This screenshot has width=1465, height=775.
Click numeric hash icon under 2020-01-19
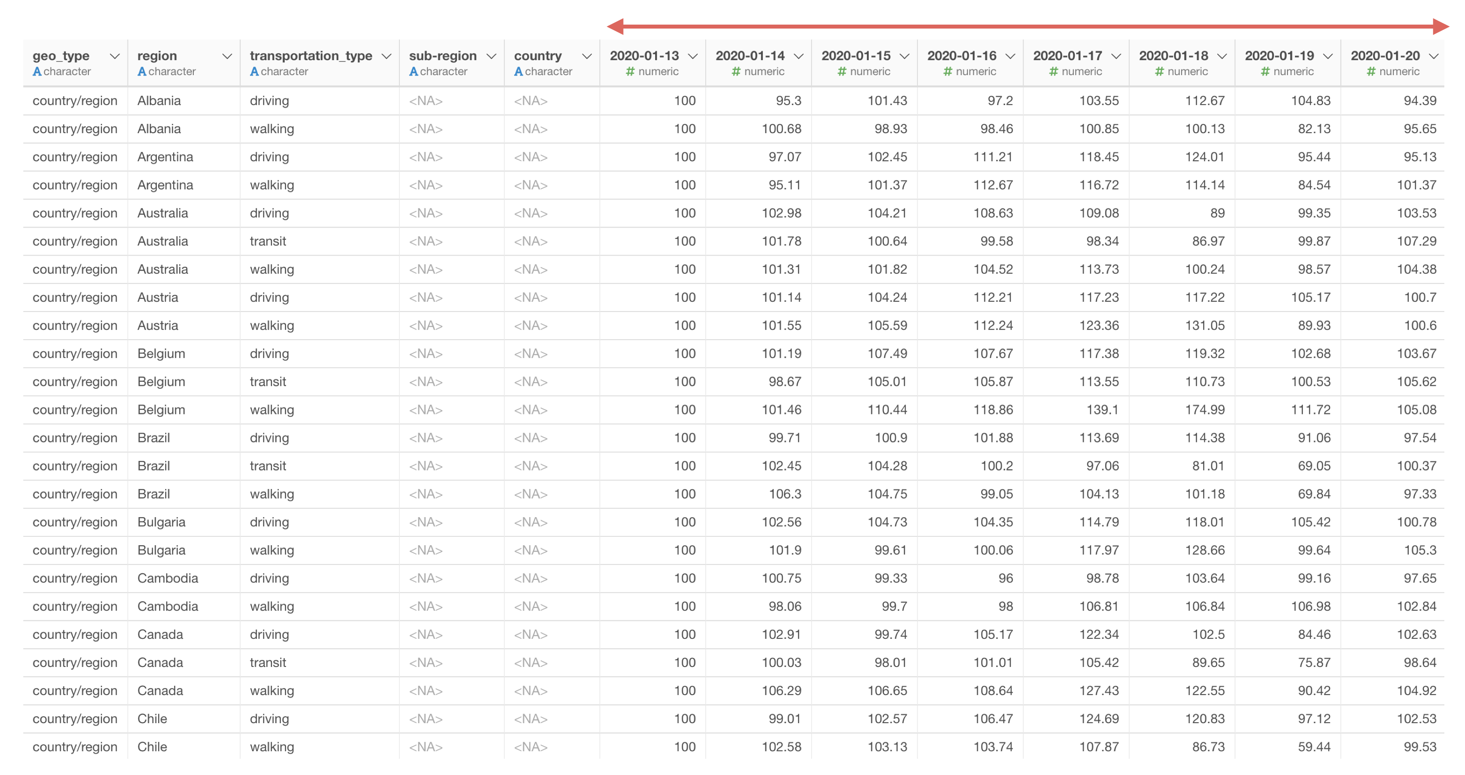coord(1265,72)
